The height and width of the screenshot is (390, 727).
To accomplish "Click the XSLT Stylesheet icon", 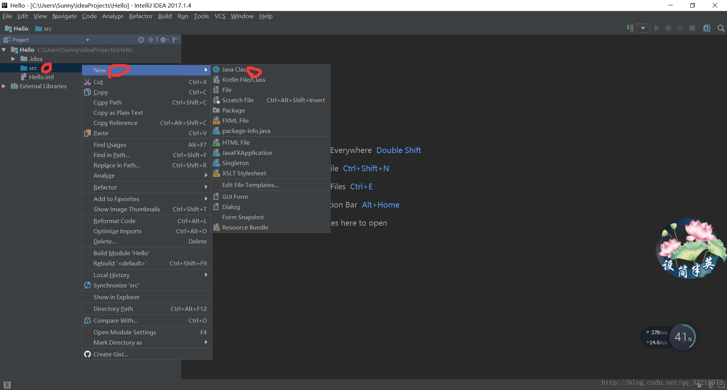I will click(216, 173).
